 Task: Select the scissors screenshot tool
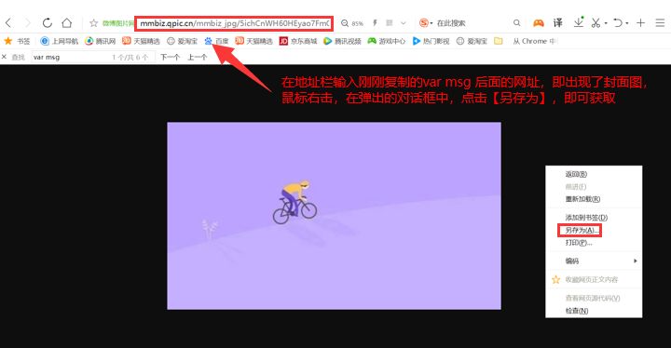(596, 22)
